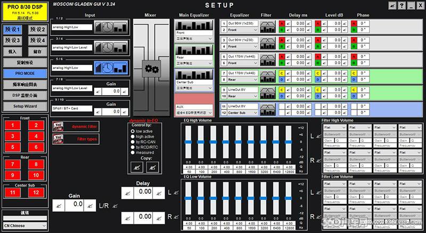Click the increase arrow of the bottom L/R Gain
The width and height of the screenshot is (426, 233).
[90, 205]
